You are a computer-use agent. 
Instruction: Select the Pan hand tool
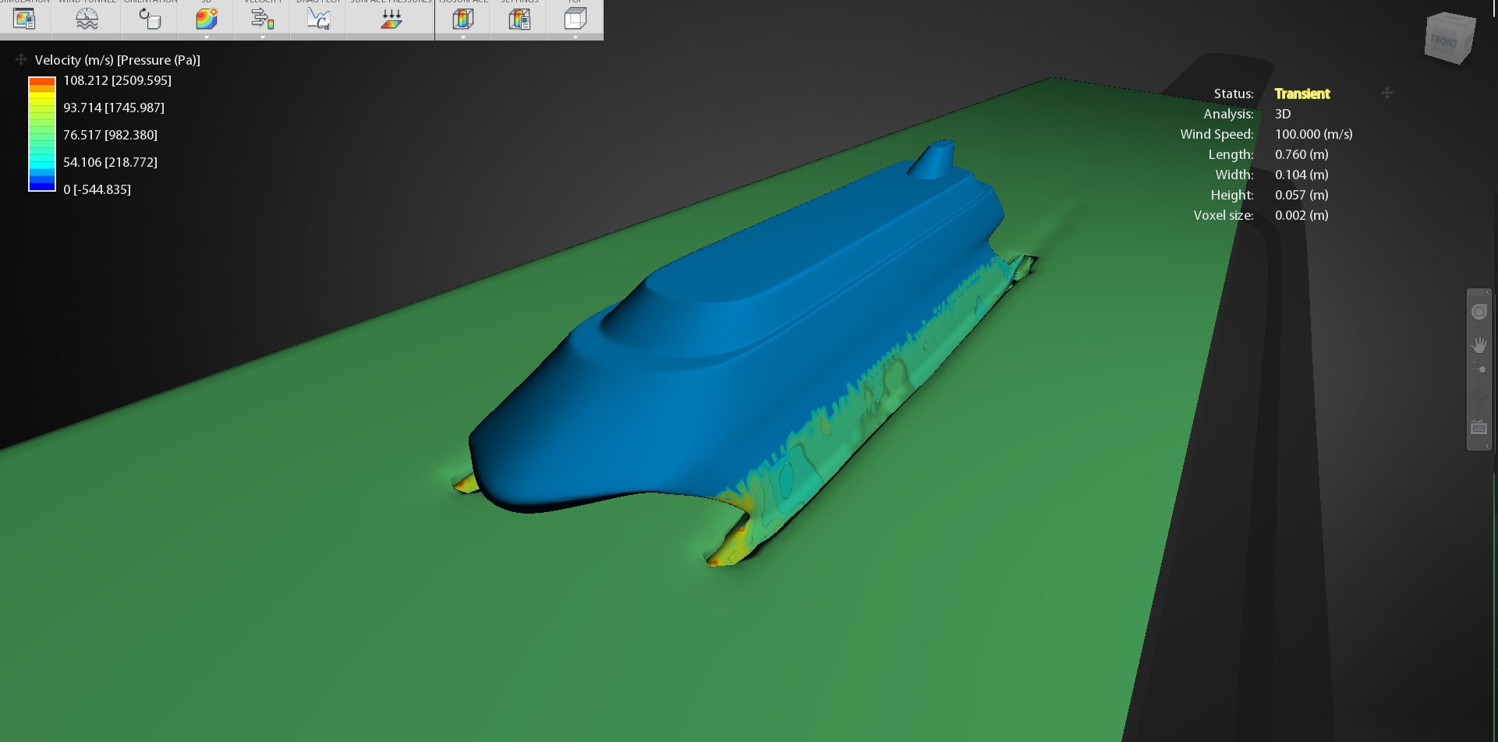[1479, 344]
